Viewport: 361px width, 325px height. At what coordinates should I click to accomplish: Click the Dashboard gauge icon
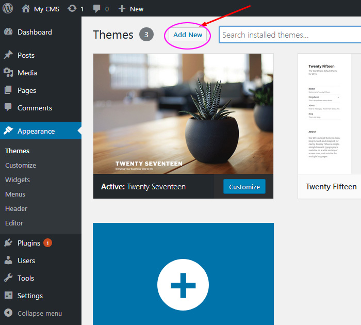click(8, 32)
